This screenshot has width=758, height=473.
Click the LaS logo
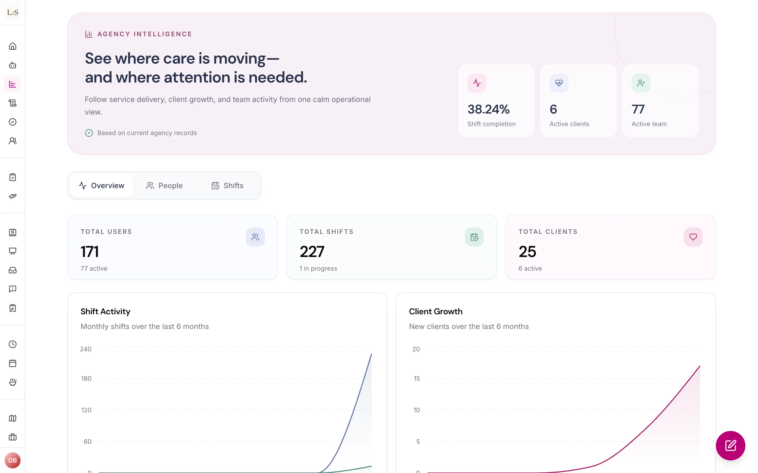(x=13, y=13)
